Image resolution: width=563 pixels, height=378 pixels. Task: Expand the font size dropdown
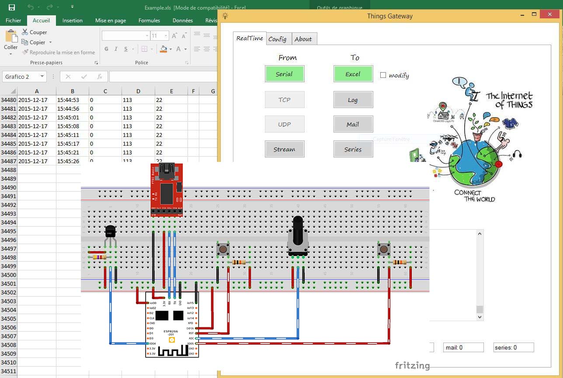166,36
